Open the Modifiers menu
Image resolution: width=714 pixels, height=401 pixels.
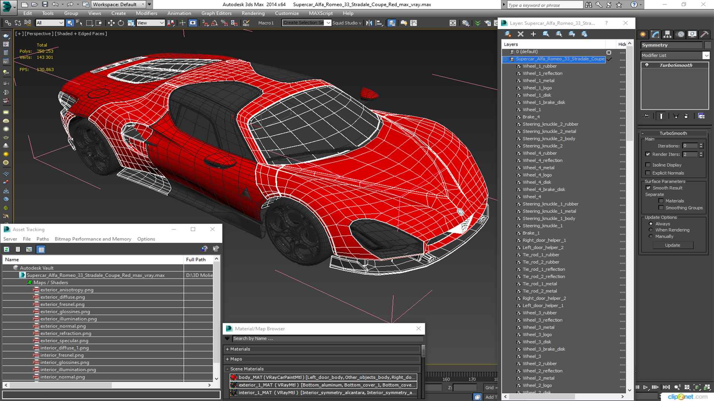click(147, 13)
